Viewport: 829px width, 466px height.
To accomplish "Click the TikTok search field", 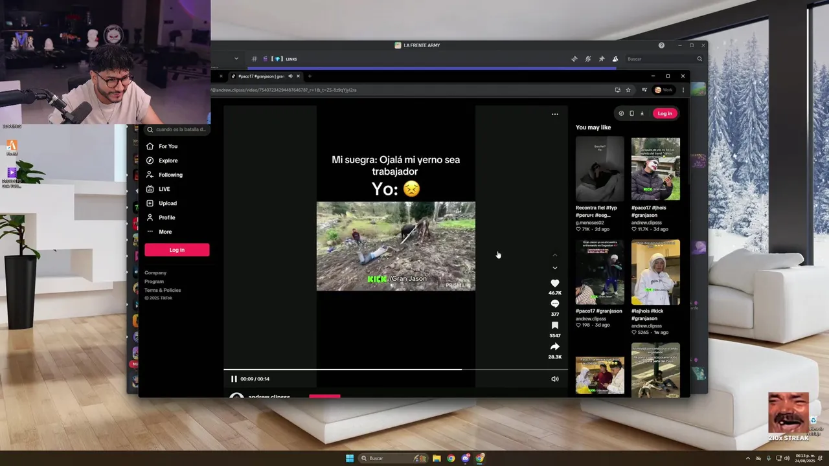I will [x=176, y=129].
